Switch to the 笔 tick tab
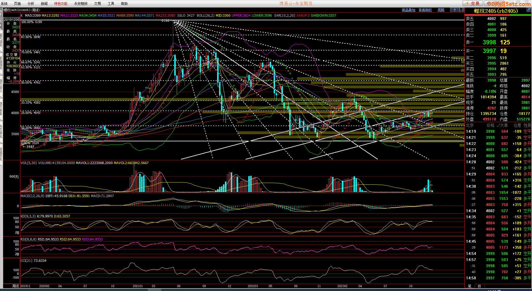 pyautogui.click(x=469, y=286)
